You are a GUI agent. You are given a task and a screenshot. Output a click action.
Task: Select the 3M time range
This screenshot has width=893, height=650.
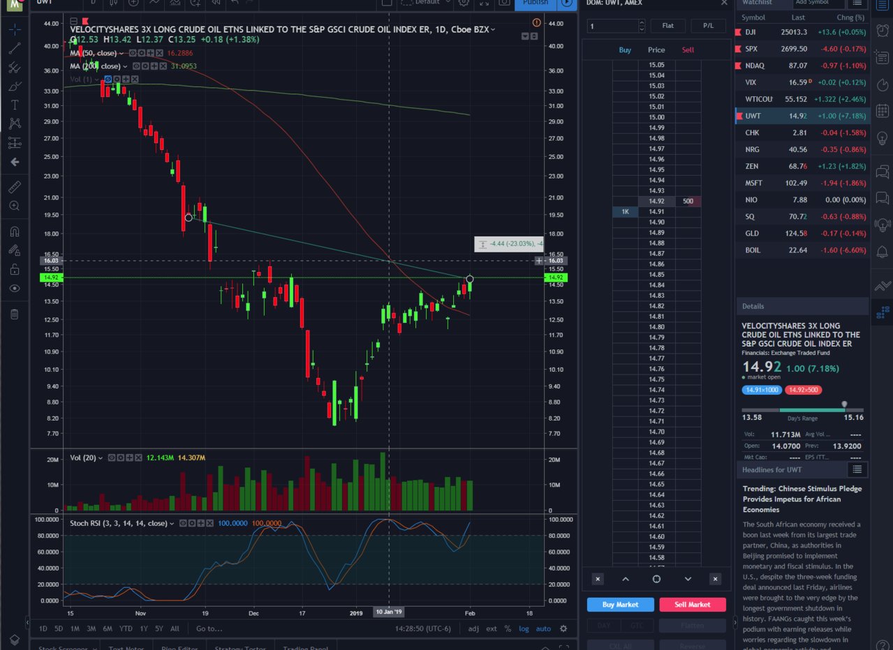coord(91,628)
